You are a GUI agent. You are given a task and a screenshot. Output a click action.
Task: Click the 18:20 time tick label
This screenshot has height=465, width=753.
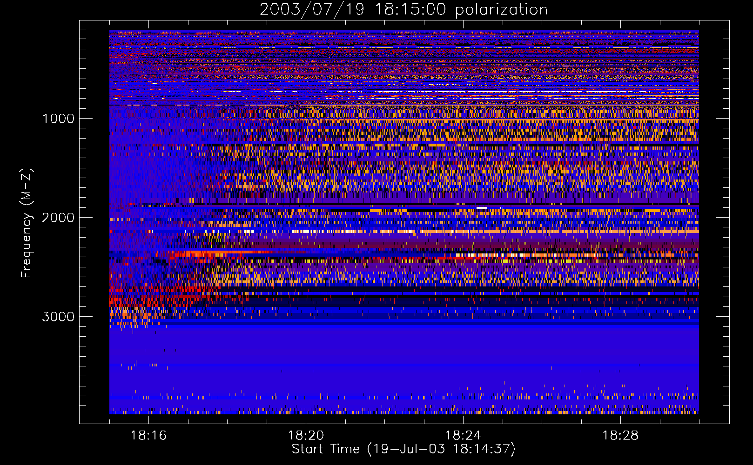[306, 436]
